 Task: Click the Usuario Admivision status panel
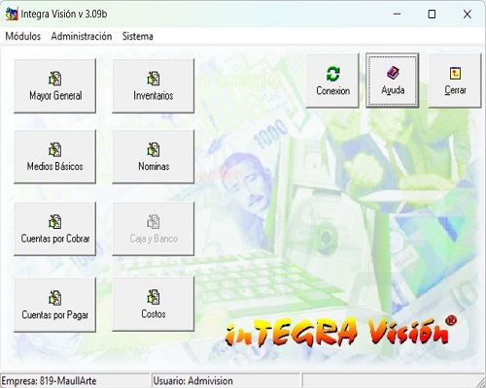click(x=226, y=380)
